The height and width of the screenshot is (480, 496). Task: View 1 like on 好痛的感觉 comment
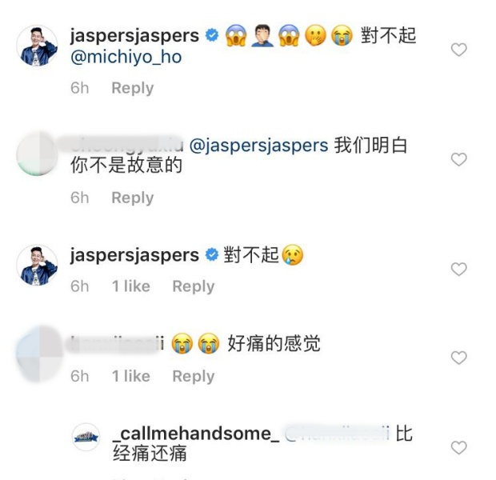click(x=131, y=376)
